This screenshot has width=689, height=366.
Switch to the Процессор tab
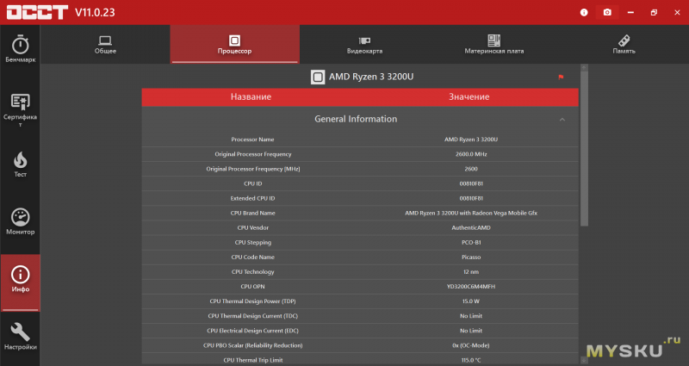(234, 45)
